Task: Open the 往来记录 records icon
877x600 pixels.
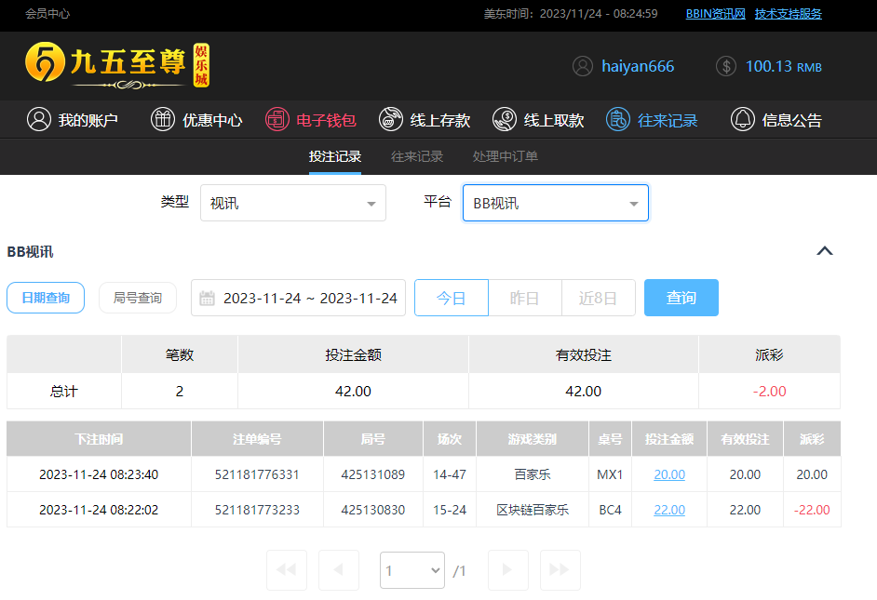Action: 618,120
